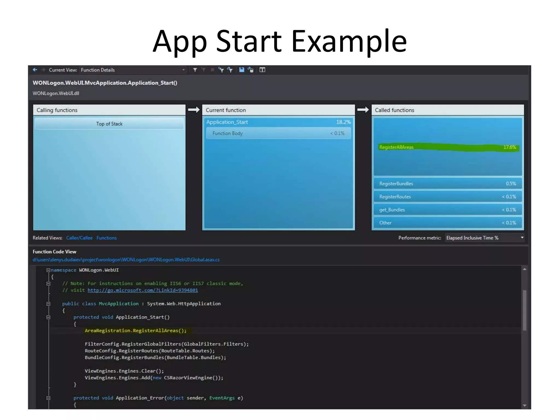Click the Calling functions panel header
This screenshot has width=560, height=420.
[x=109, y=110]
